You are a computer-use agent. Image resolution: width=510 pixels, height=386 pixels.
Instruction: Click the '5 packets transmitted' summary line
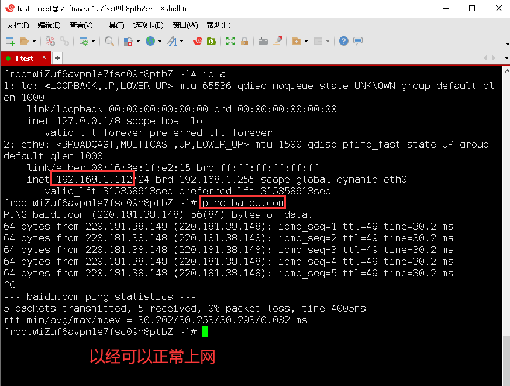[185, 309]
